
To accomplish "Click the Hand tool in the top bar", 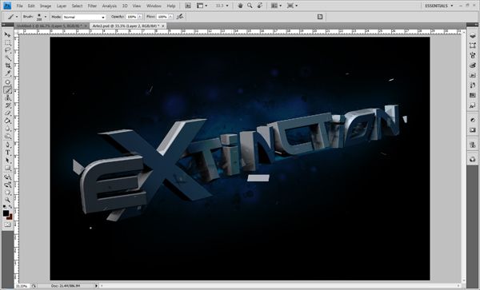I will click(x=240, y=6).
